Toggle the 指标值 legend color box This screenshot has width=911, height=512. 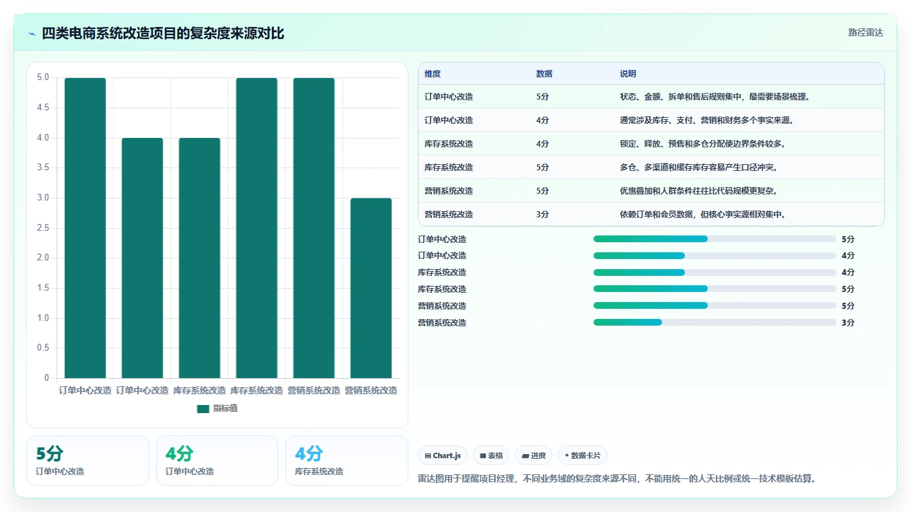coord(203,409)
